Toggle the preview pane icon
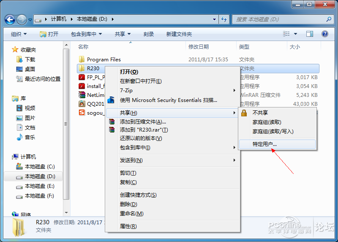Screen dimensions: 338x242 coord(310,34)
